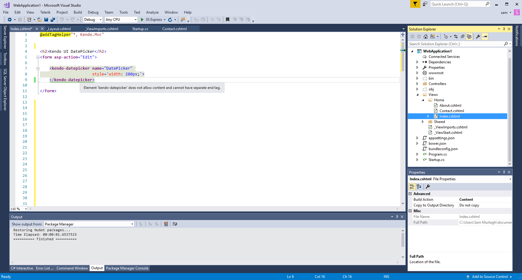This screenshot has width=522, height=280.
Task: Expand the Shared folder node
Action: click(423, 122)
